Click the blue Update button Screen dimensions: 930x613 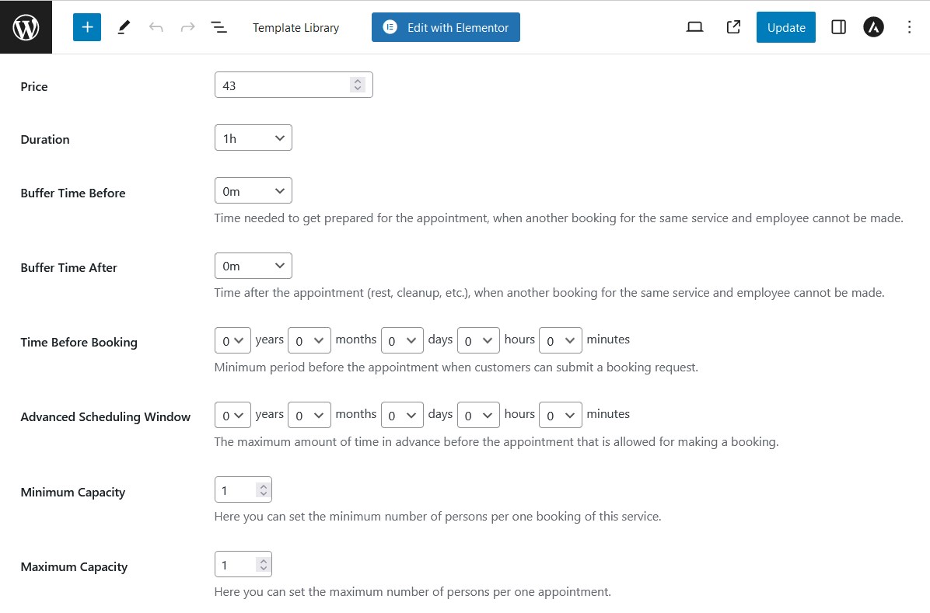pos(786,27)
